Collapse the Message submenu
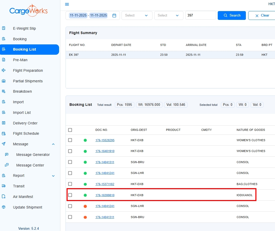Image resolution: width=275 pixels, height=231 pixels. click(53, 144)
